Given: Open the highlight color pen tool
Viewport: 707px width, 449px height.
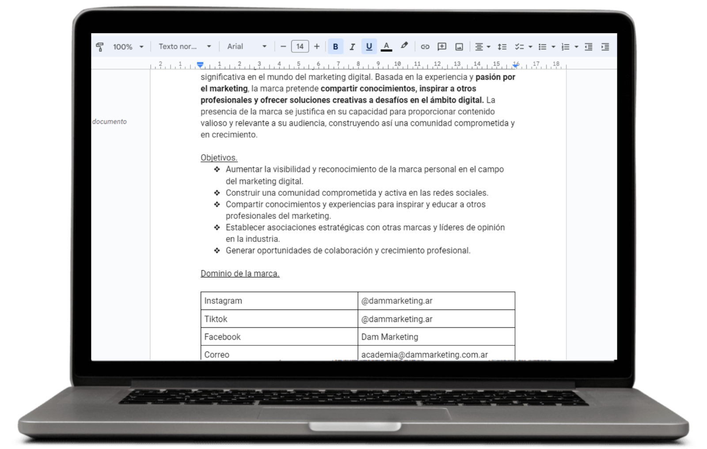Looking at the screenshot, I should coord(404,46).
